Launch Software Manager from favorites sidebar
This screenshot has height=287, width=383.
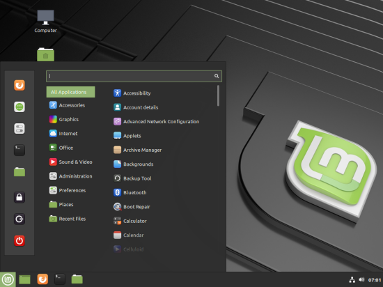click(19, 107)
